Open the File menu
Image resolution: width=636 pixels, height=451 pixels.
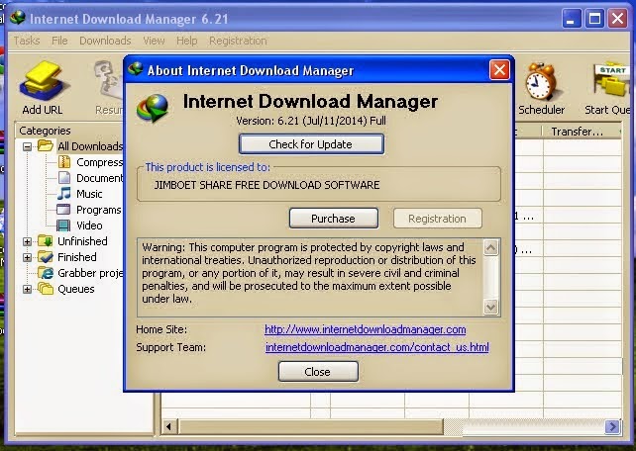coord(59,41)
